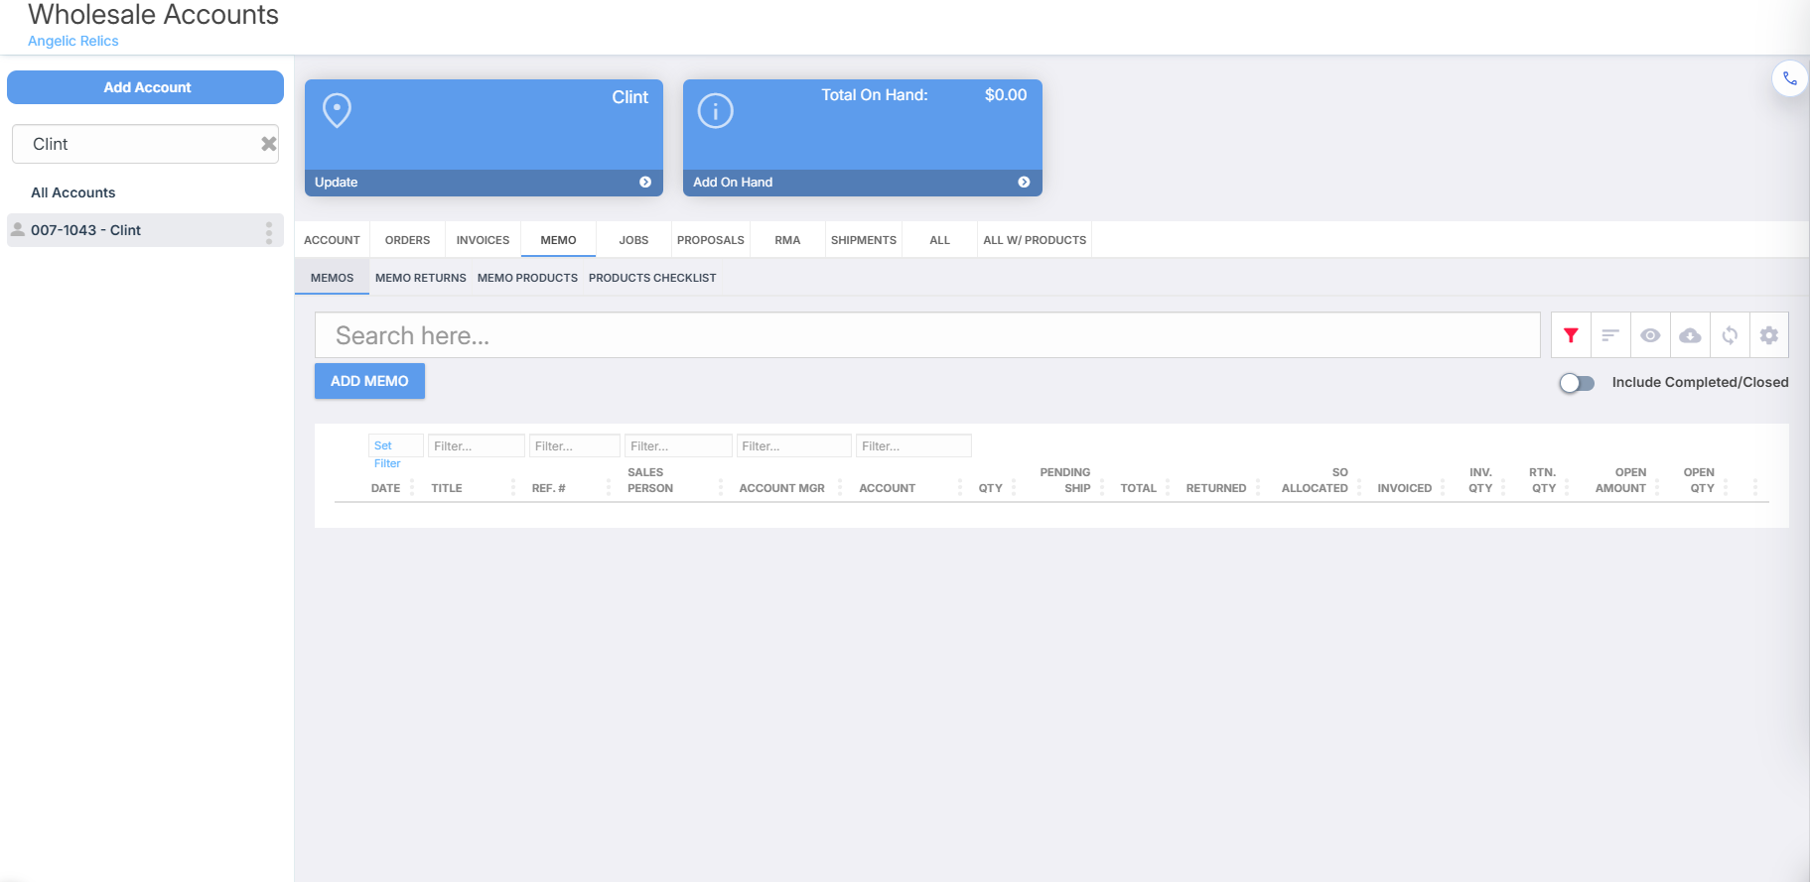Sort by INVOICED column header
This screenshot has width=1810, height=882.
(x=1404, y=488)
